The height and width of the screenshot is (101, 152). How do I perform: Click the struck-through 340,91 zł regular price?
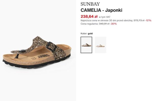pyautogui.click(x=104, y=24)
